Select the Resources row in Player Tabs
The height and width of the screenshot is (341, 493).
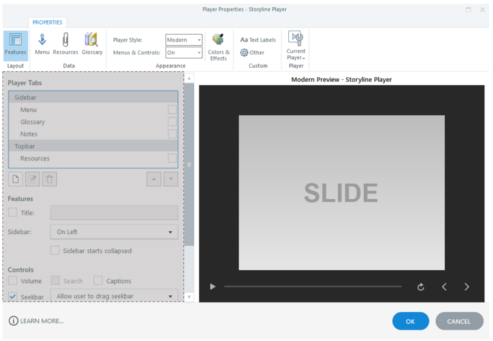point(93,158)
